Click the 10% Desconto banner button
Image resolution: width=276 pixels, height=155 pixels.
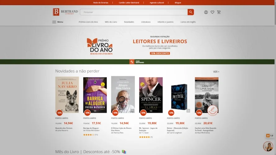tap(160, 53)
